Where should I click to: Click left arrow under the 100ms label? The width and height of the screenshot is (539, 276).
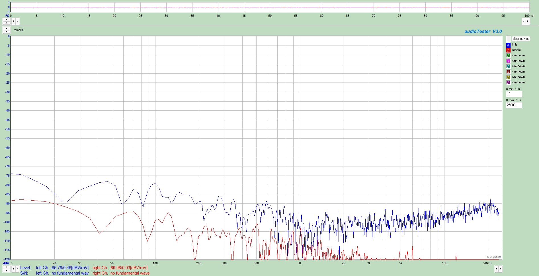[x=524, y=21]
